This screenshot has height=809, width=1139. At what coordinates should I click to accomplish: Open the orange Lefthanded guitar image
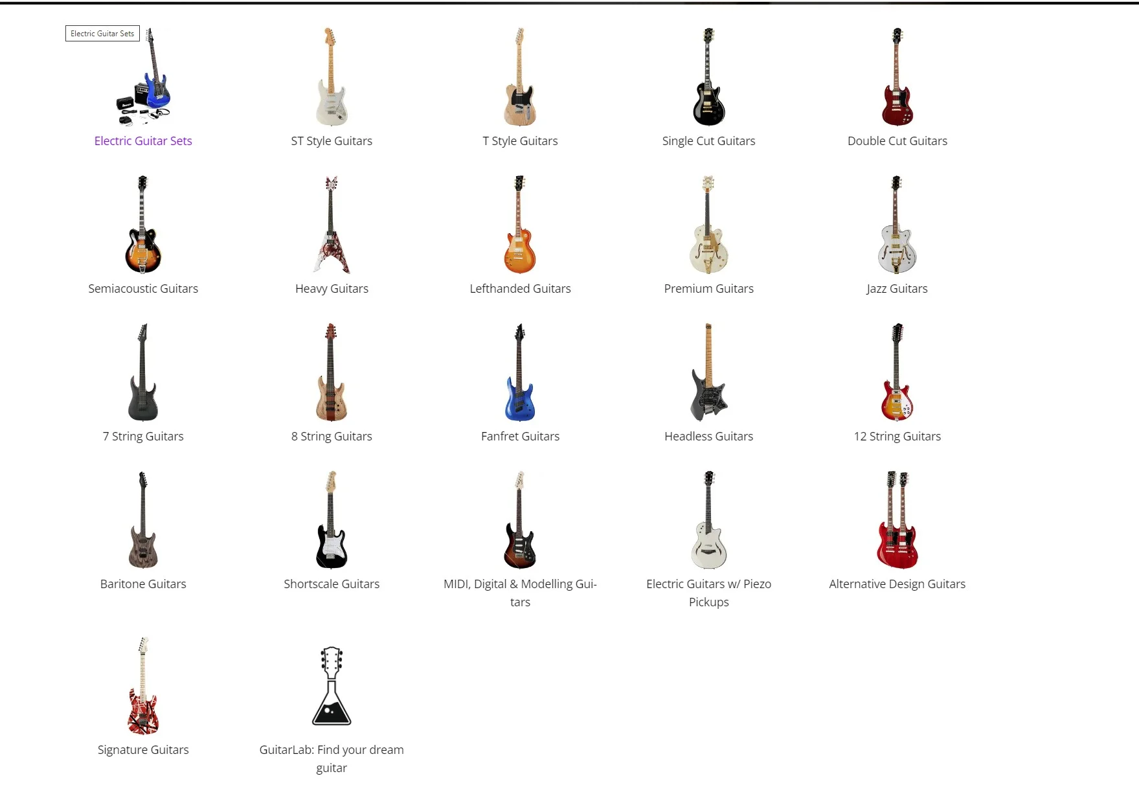(x=520, y=225)
